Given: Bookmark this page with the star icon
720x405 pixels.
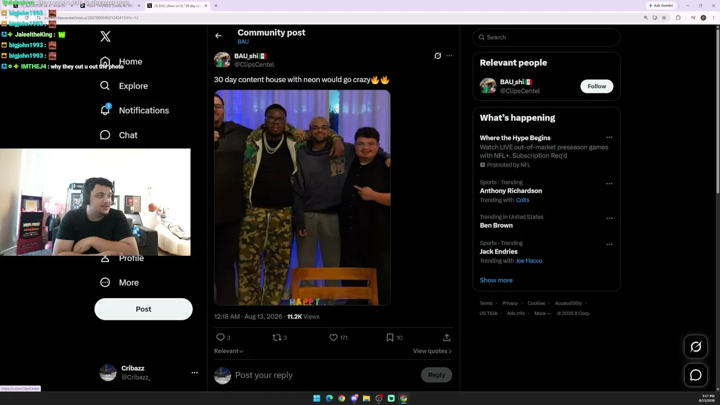Looking at the screenshot, I should pos(664,18).
